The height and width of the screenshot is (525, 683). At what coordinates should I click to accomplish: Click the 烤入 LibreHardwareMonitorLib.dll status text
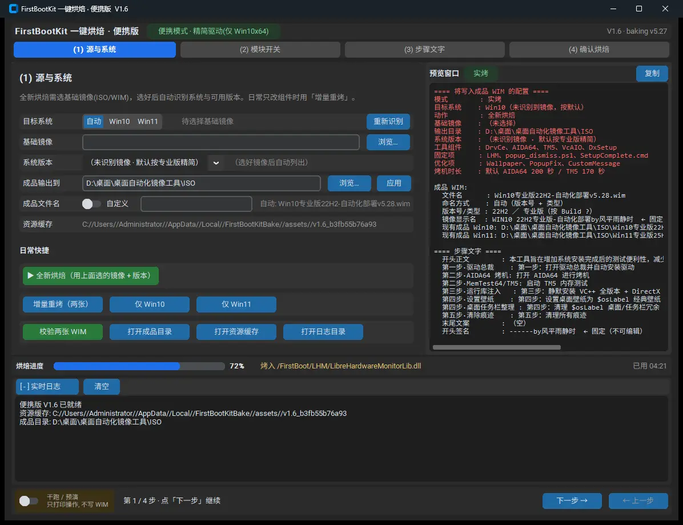click(340, 366)
